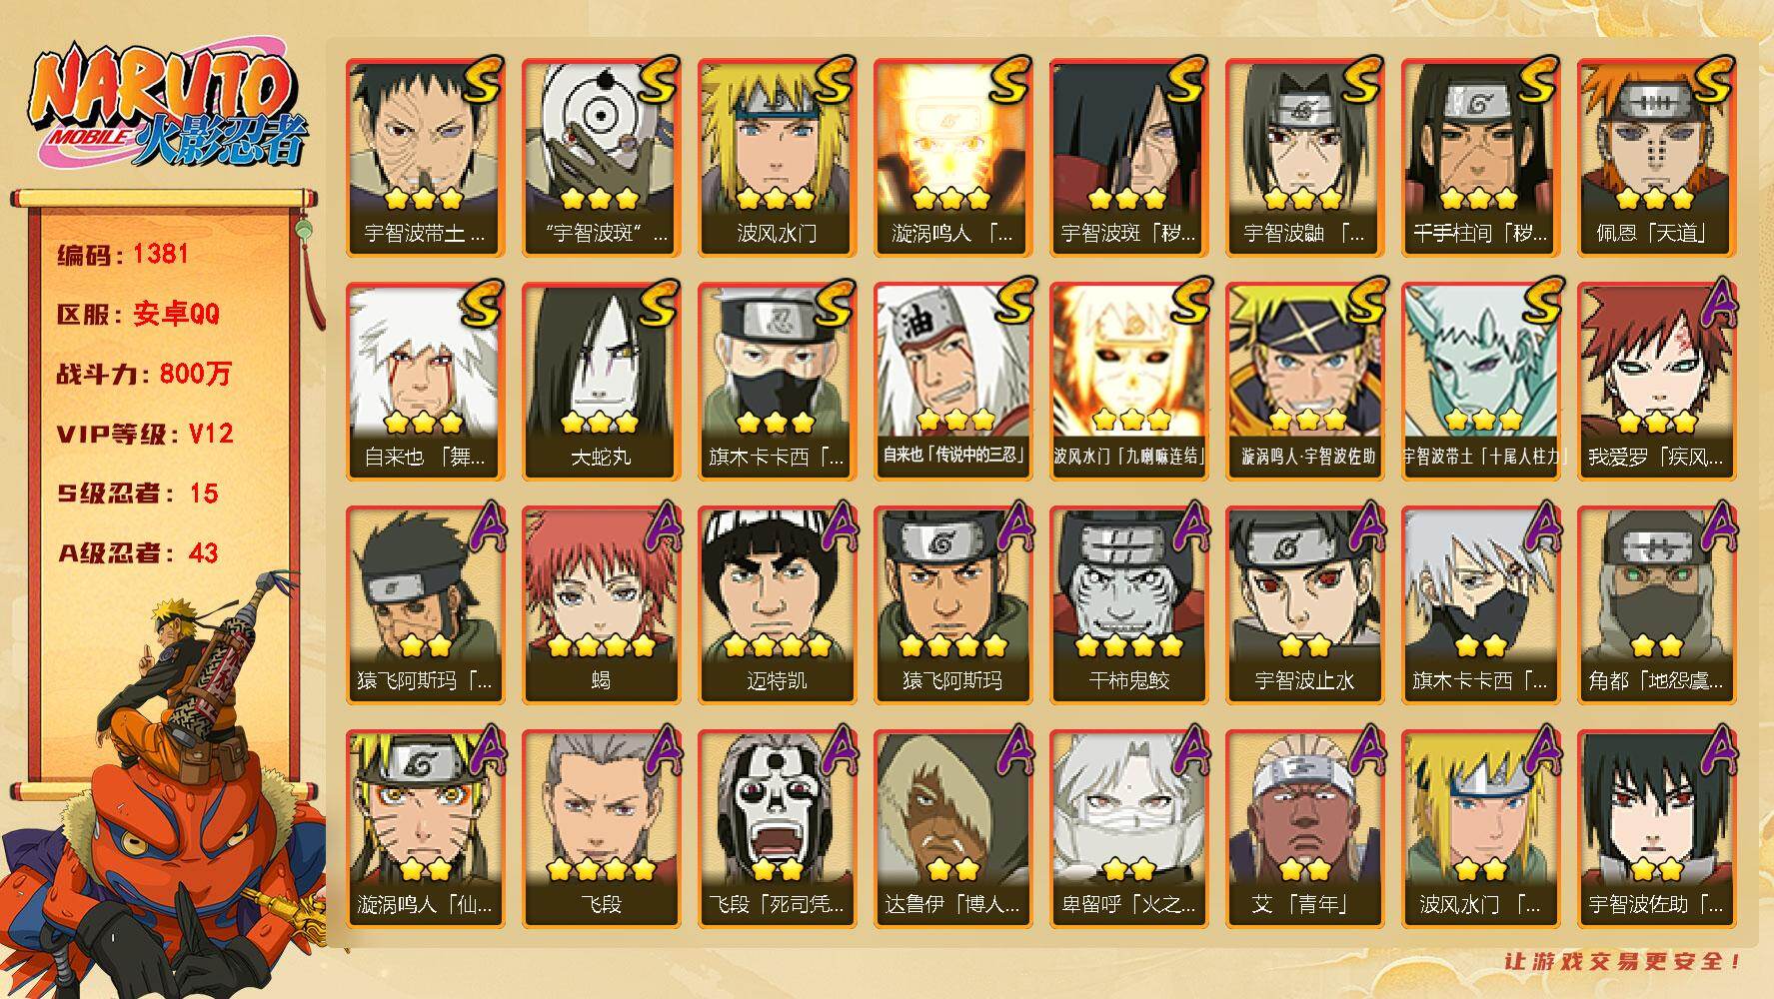Click the S rank badge on 宇智波带土 card
This screenshot has height=999, width=1774.
tap(483, 81)
